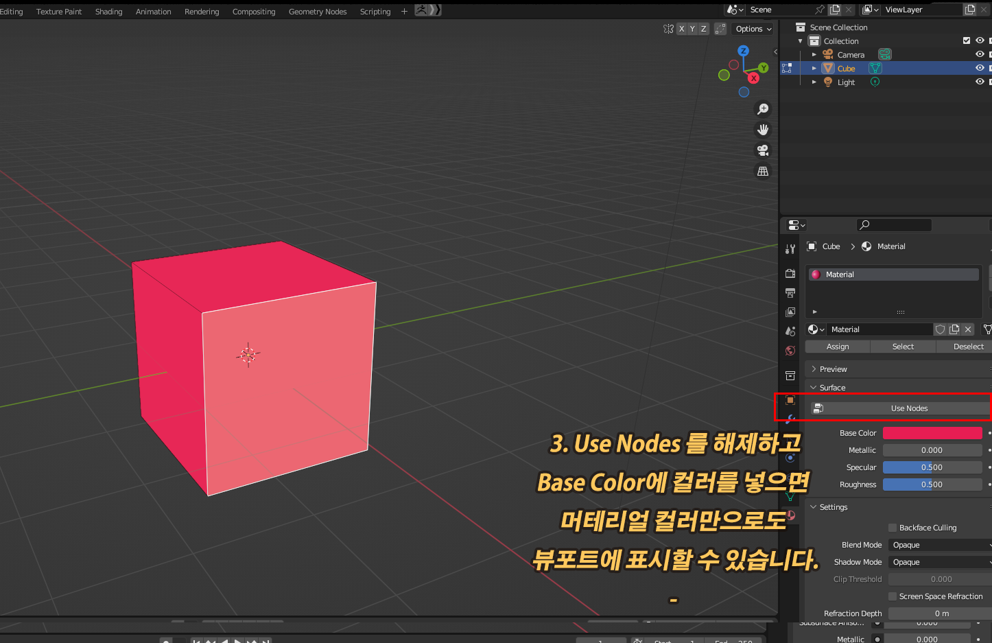The height and width of the screenshot is (643, 992).
Task: Open the Blend Mode dropdown
Action: pyautogui.click(x=940, y=545)
